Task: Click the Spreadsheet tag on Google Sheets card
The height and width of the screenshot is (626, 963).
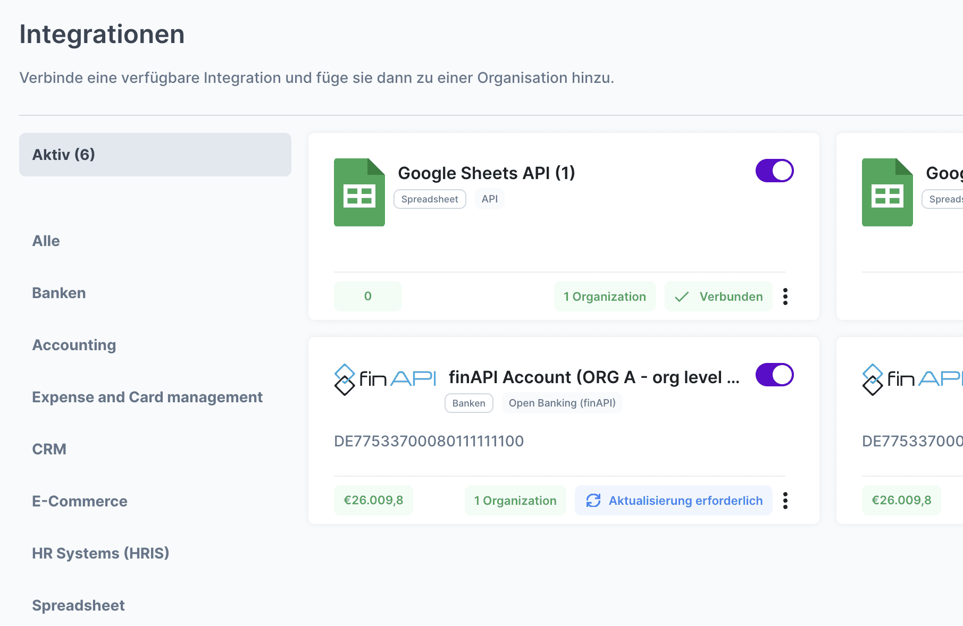Action: pos(430,199)
